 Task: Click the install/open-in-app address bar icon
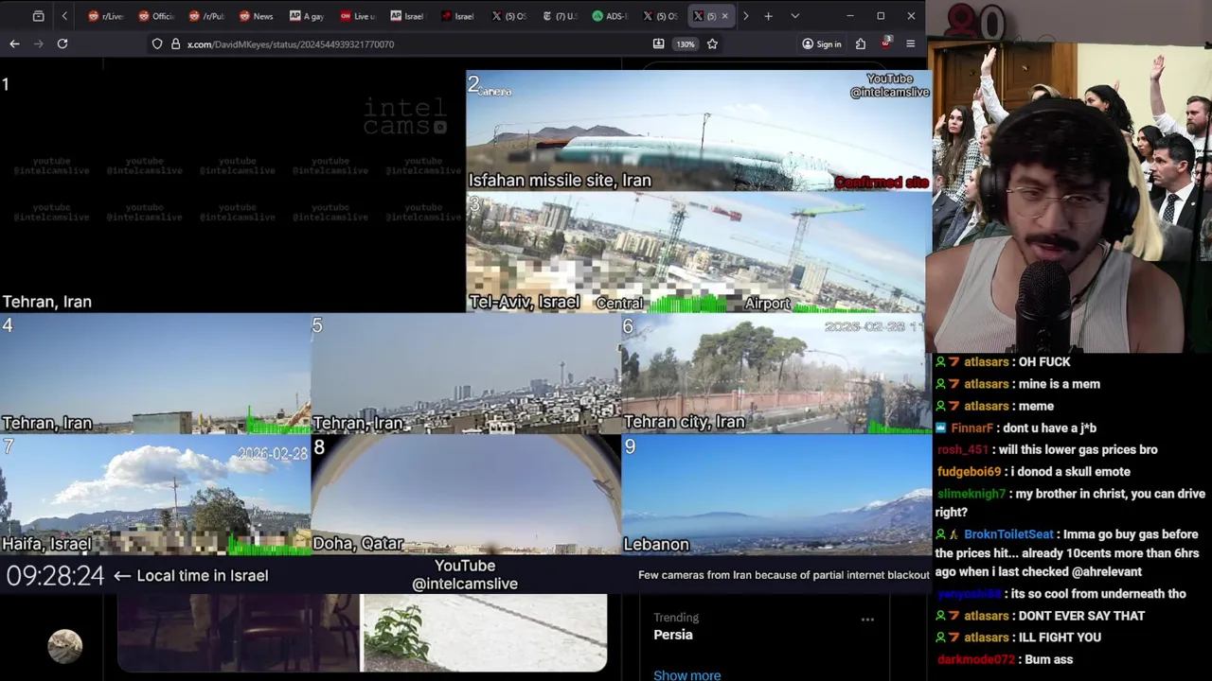pyautogui.click(x=658, y=44)
